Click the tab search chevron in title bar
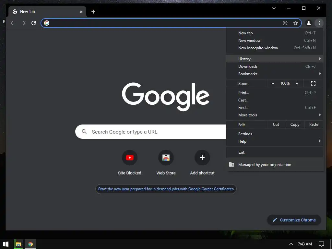332x249 pixels. [x=274, y=8]
